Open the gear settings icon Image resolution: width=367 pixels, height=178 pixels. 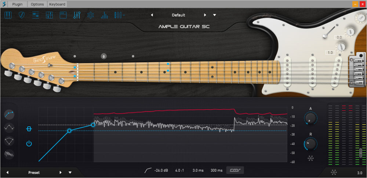click(x=91, y=15)
